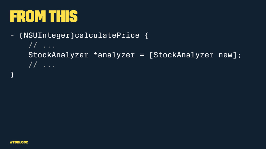This screenshot has height=149, width=266.
Task: Click the opening curly brace after calculatePrice
Action: point(147,36)
